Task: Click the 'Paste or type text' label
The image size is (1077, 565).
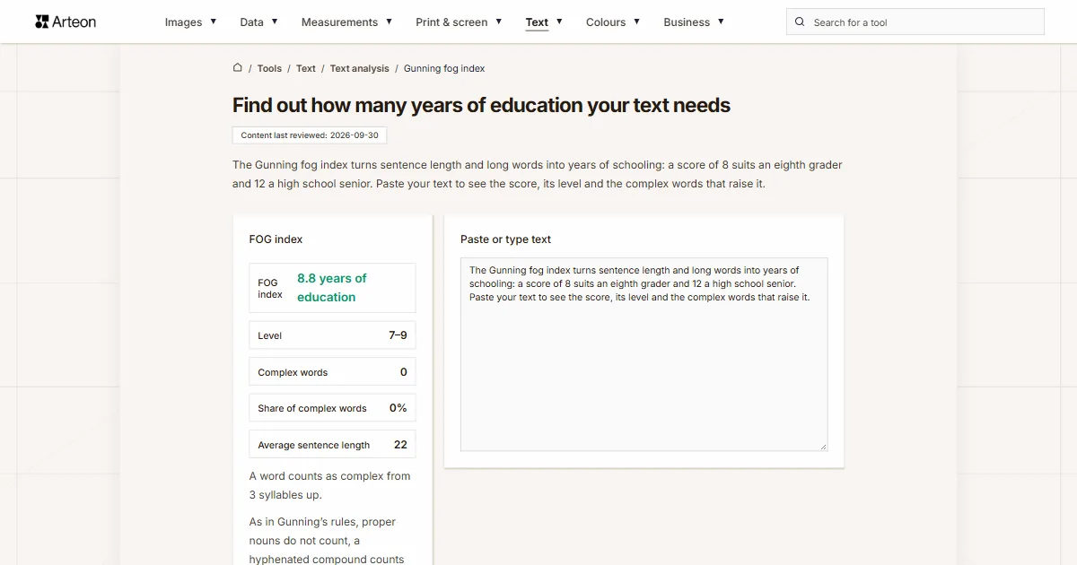Action: (505, 239)
